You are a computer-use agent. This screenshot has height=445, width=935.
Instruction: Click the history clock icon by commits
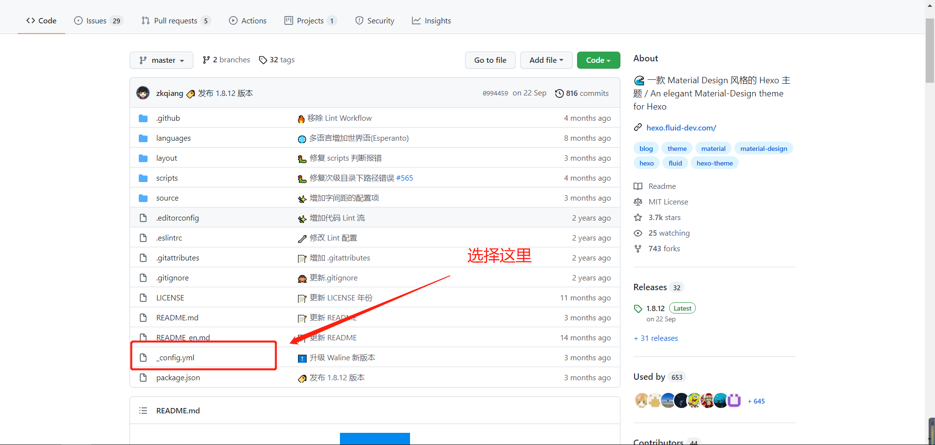click(x=560, y=93)
